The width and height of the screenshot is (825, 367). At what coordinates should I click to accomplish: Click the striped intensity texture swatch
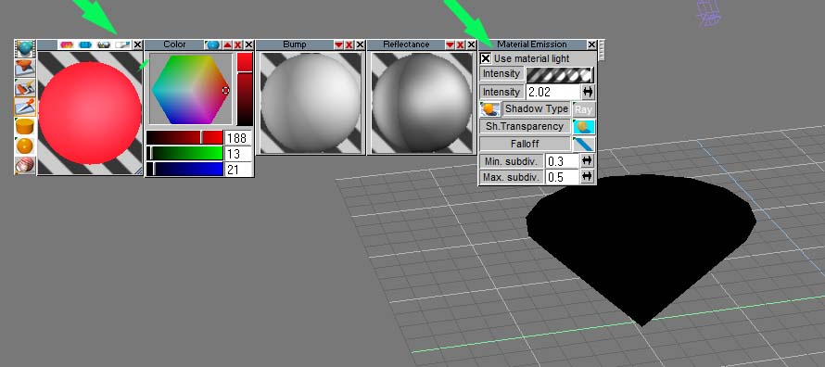pos(560,74)
